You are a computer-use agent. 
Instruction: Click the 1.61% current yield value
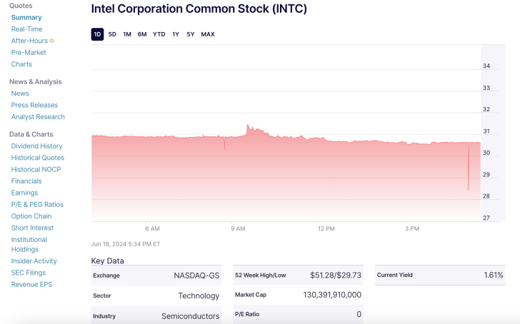click(x=494, y=275)
